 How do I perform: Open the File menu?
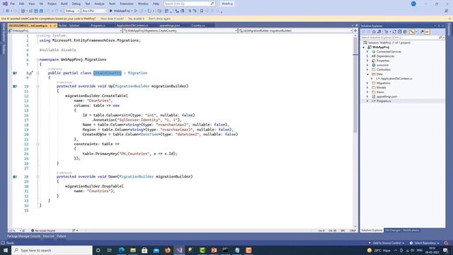13,4
